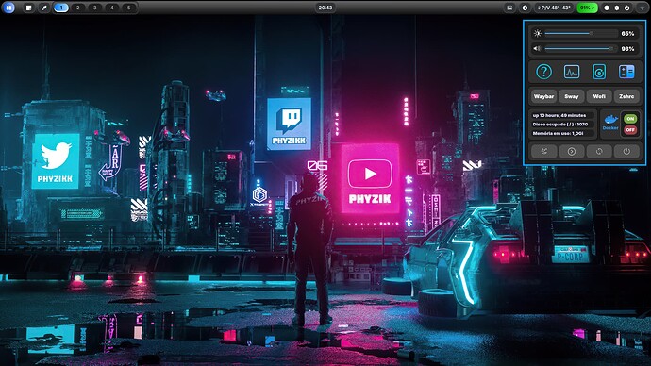
Task: Adjust the volume slider track
Action: (x=581, y=48)
